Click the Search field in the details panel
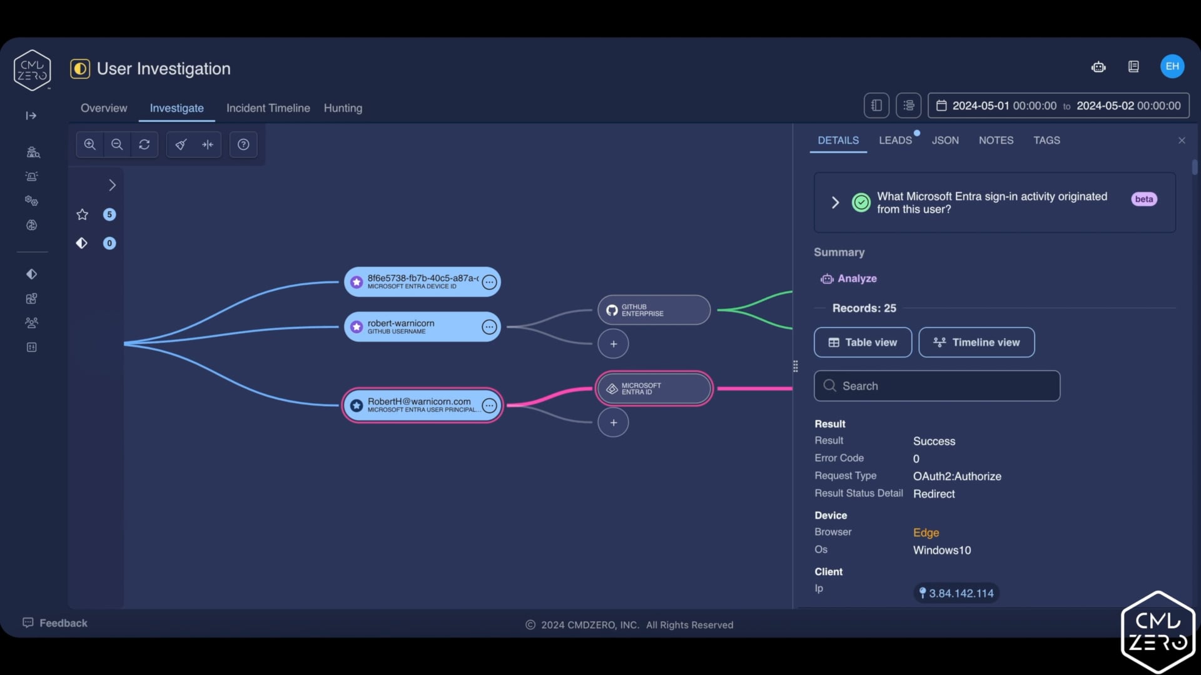 click(936, 386)
